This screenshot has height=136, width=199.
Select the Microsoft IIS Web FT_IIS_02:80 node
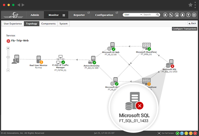pyautogui.click(x=111, y=49)
